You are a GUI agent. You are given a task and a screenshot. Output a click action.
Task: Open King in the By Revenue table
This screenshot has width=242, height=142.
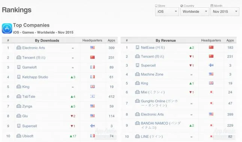[x=145, y=83]
